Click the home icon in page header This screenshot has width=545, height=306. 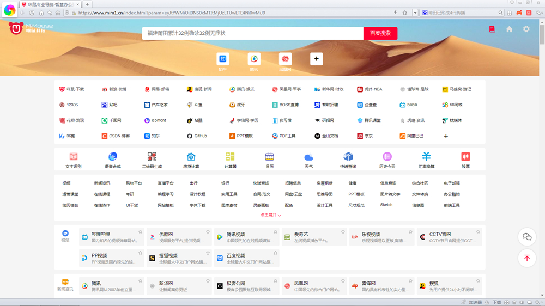click(x=509, y=29)
